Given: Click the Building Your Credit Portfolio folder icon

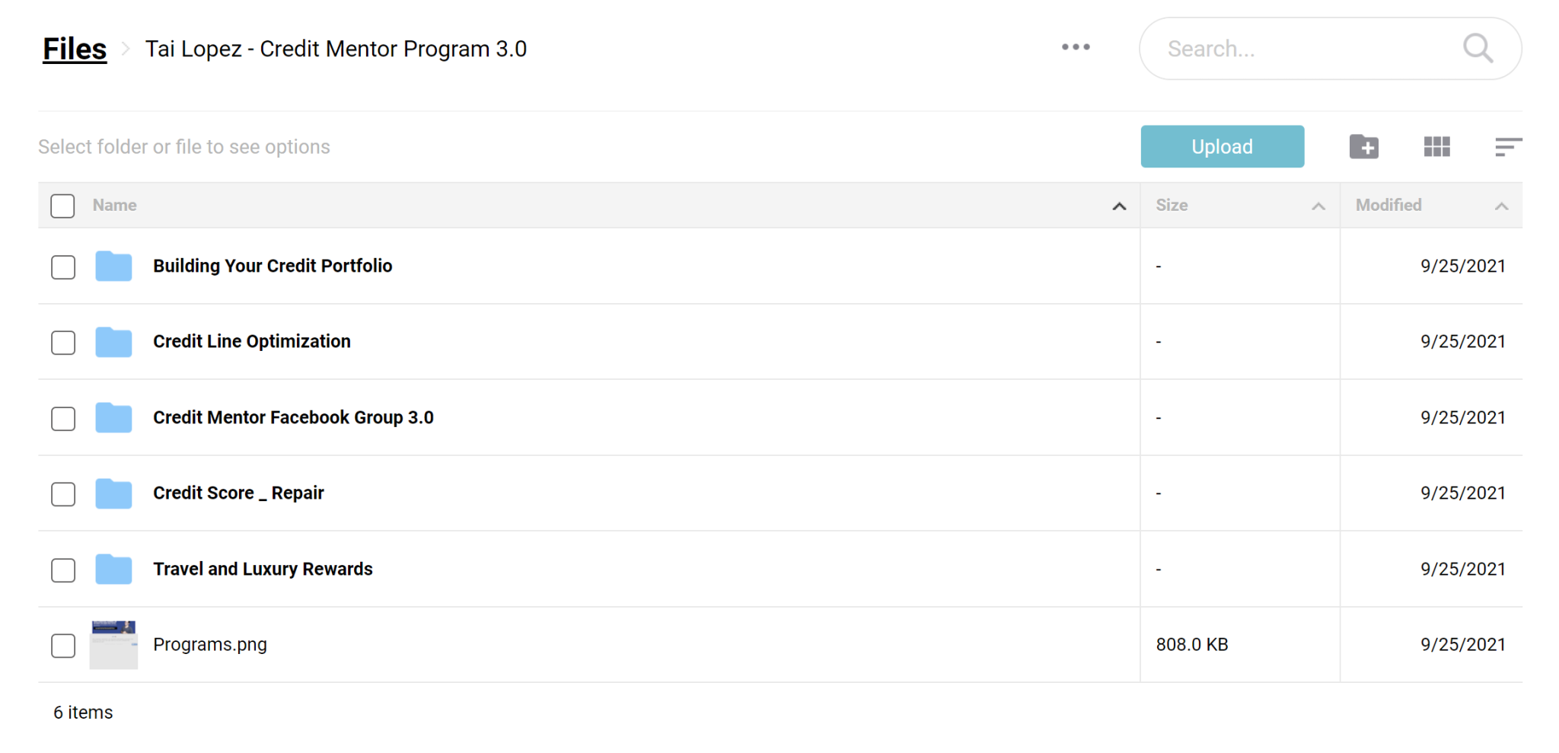Looking at the screenshot, I should point(113,266).
